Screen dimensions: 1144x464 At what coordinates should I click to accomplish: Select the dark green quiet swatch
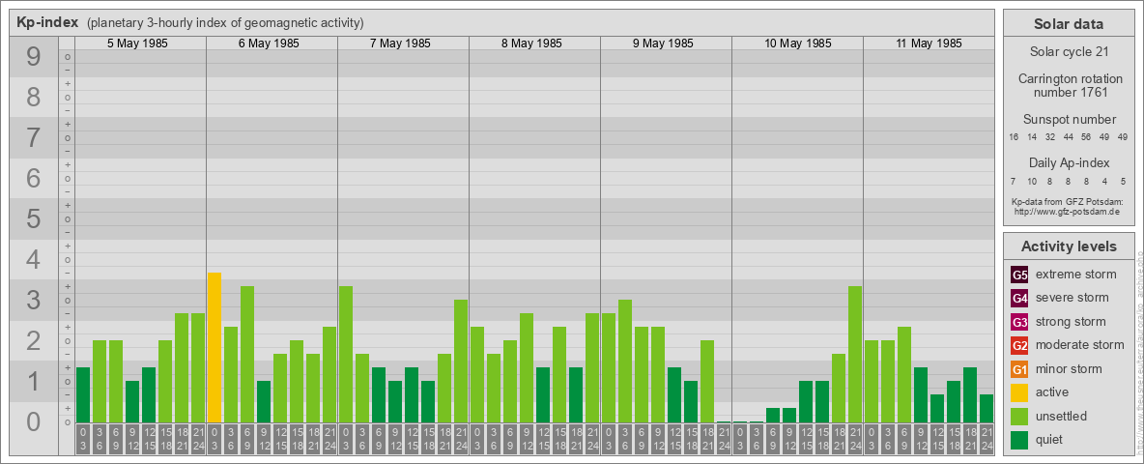(x=1020, y=439)
